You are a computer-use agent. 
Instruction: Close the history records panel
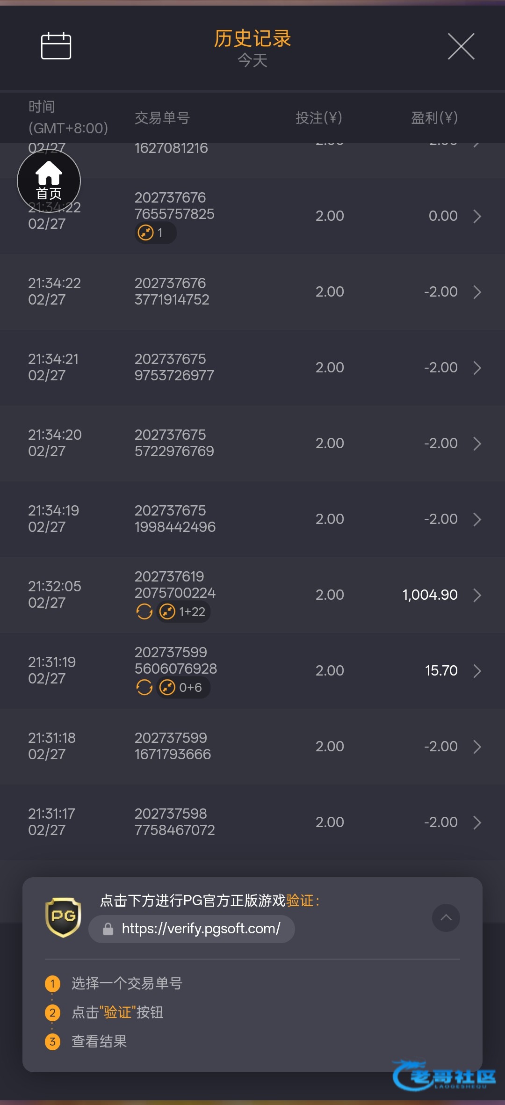click(x=461, y=46)
